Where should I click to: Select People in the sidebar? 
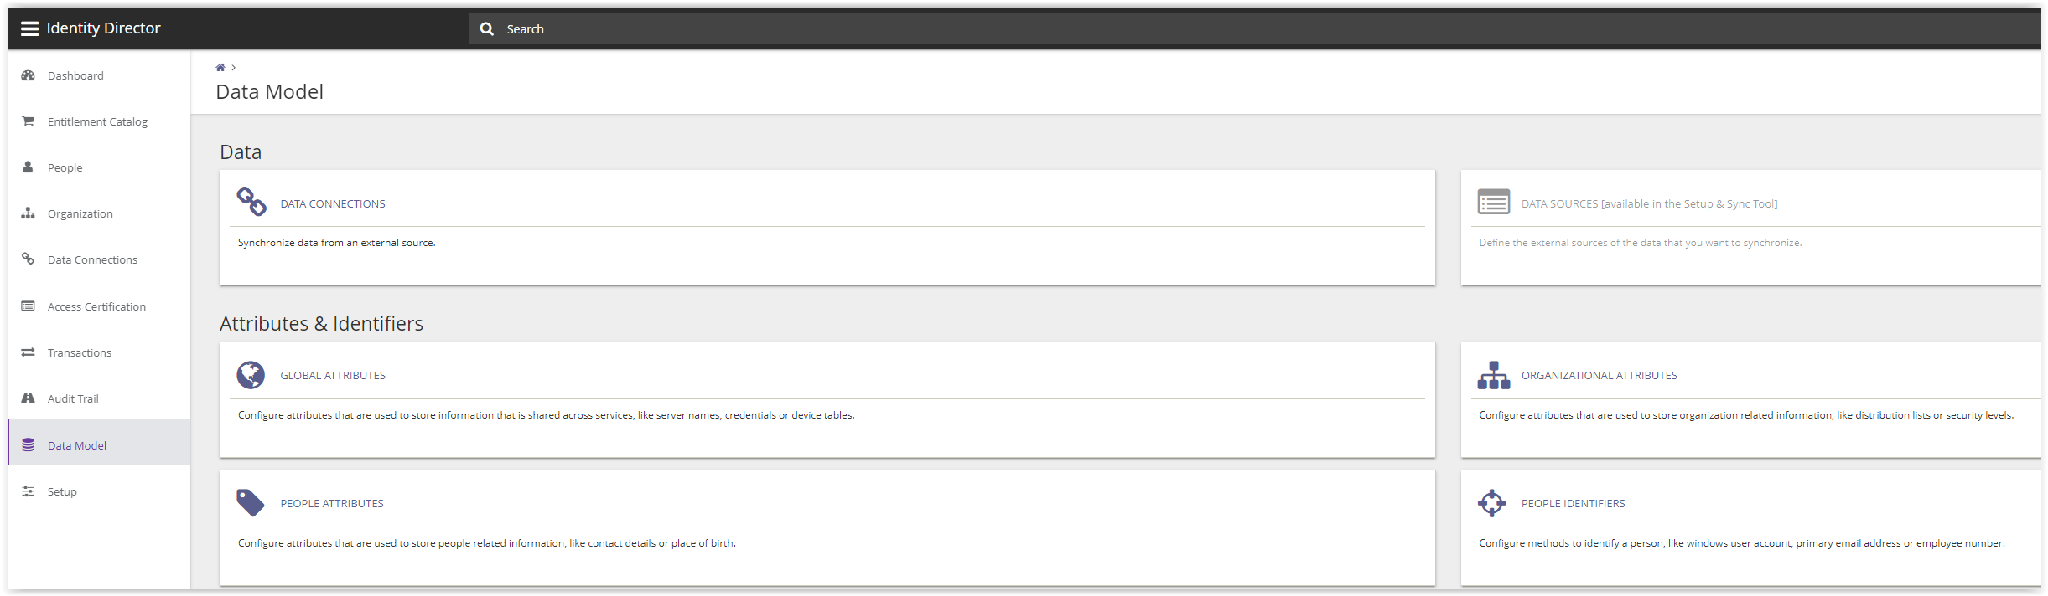65,167
